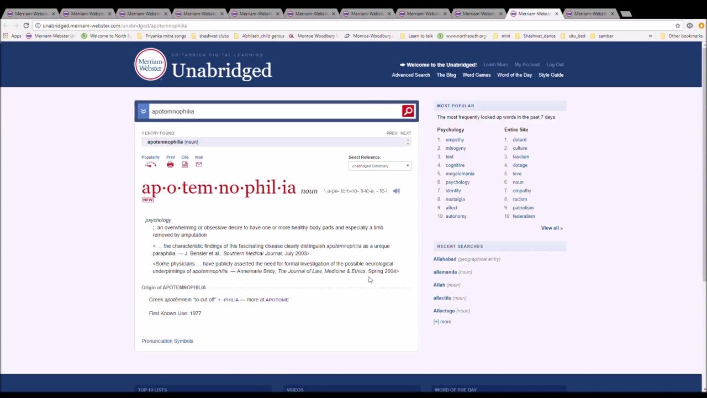Open Word of the Day

514,75
